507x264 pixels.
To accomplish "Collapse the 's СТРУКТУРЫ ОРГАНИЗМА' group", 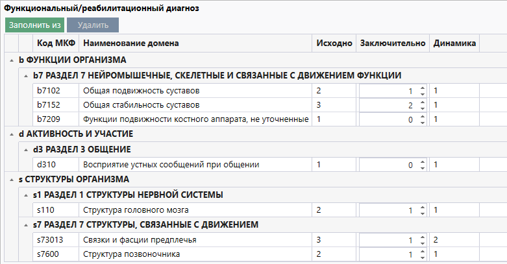I will (13, 180).
